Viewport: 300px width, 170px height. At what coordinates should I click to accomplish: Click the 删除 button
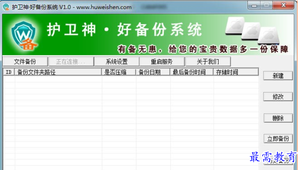(278, 118)
